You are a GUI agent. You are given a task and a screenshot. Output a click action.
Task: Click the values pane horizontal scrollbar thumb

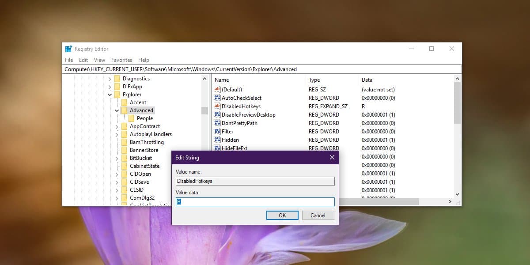coord(379,201)
